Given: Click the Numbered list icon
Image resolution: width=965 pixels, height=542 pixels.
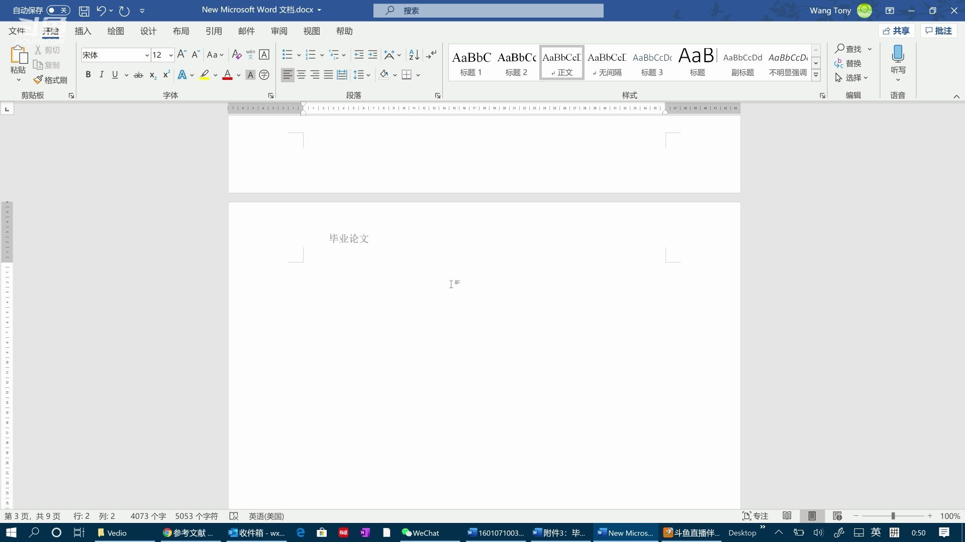Looking at the screenshot, I should click(x=310, y=54).
